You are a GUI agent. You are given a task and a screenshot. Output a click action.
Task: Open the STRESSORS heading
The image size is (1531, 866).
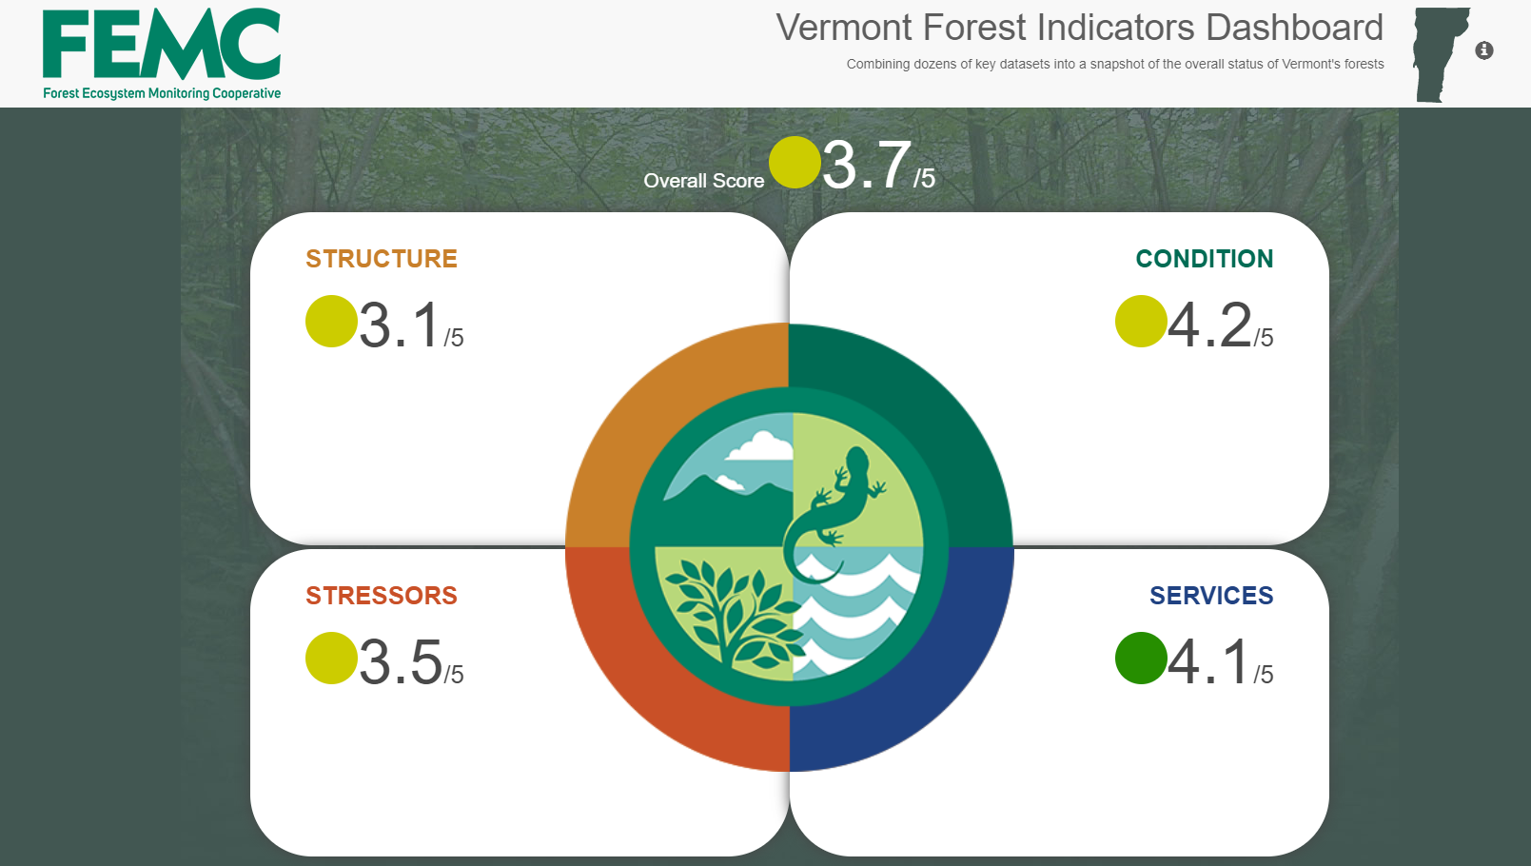click(382, 596)
